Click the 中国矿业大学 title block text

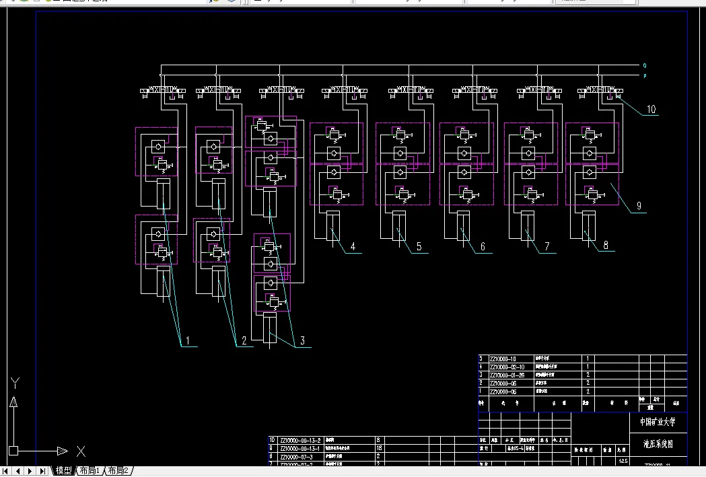(658, 422)
